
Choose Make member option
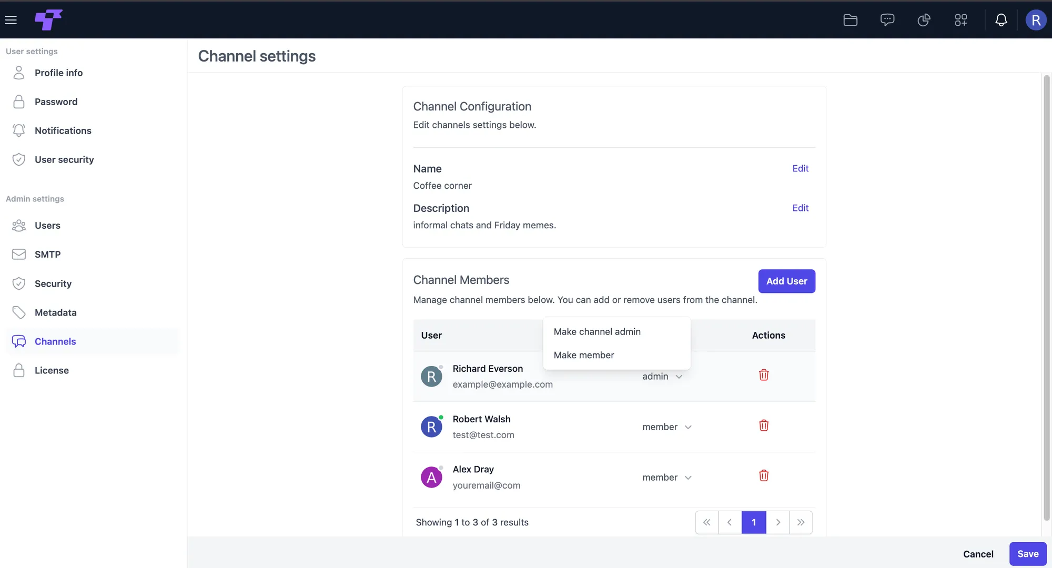[x=616, y=355]
